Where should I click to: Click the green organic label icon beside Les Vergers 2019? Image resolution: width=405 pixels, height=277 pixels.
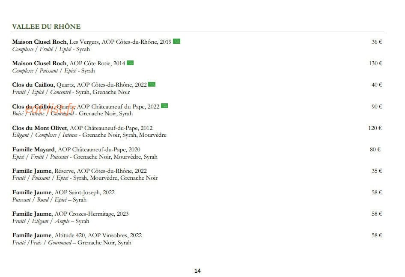pyautogui.click(x=176, y=42)
